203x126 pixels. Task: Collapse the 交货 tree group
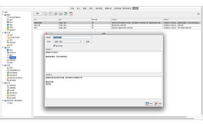pyautogui.click(x=3, y=65)
